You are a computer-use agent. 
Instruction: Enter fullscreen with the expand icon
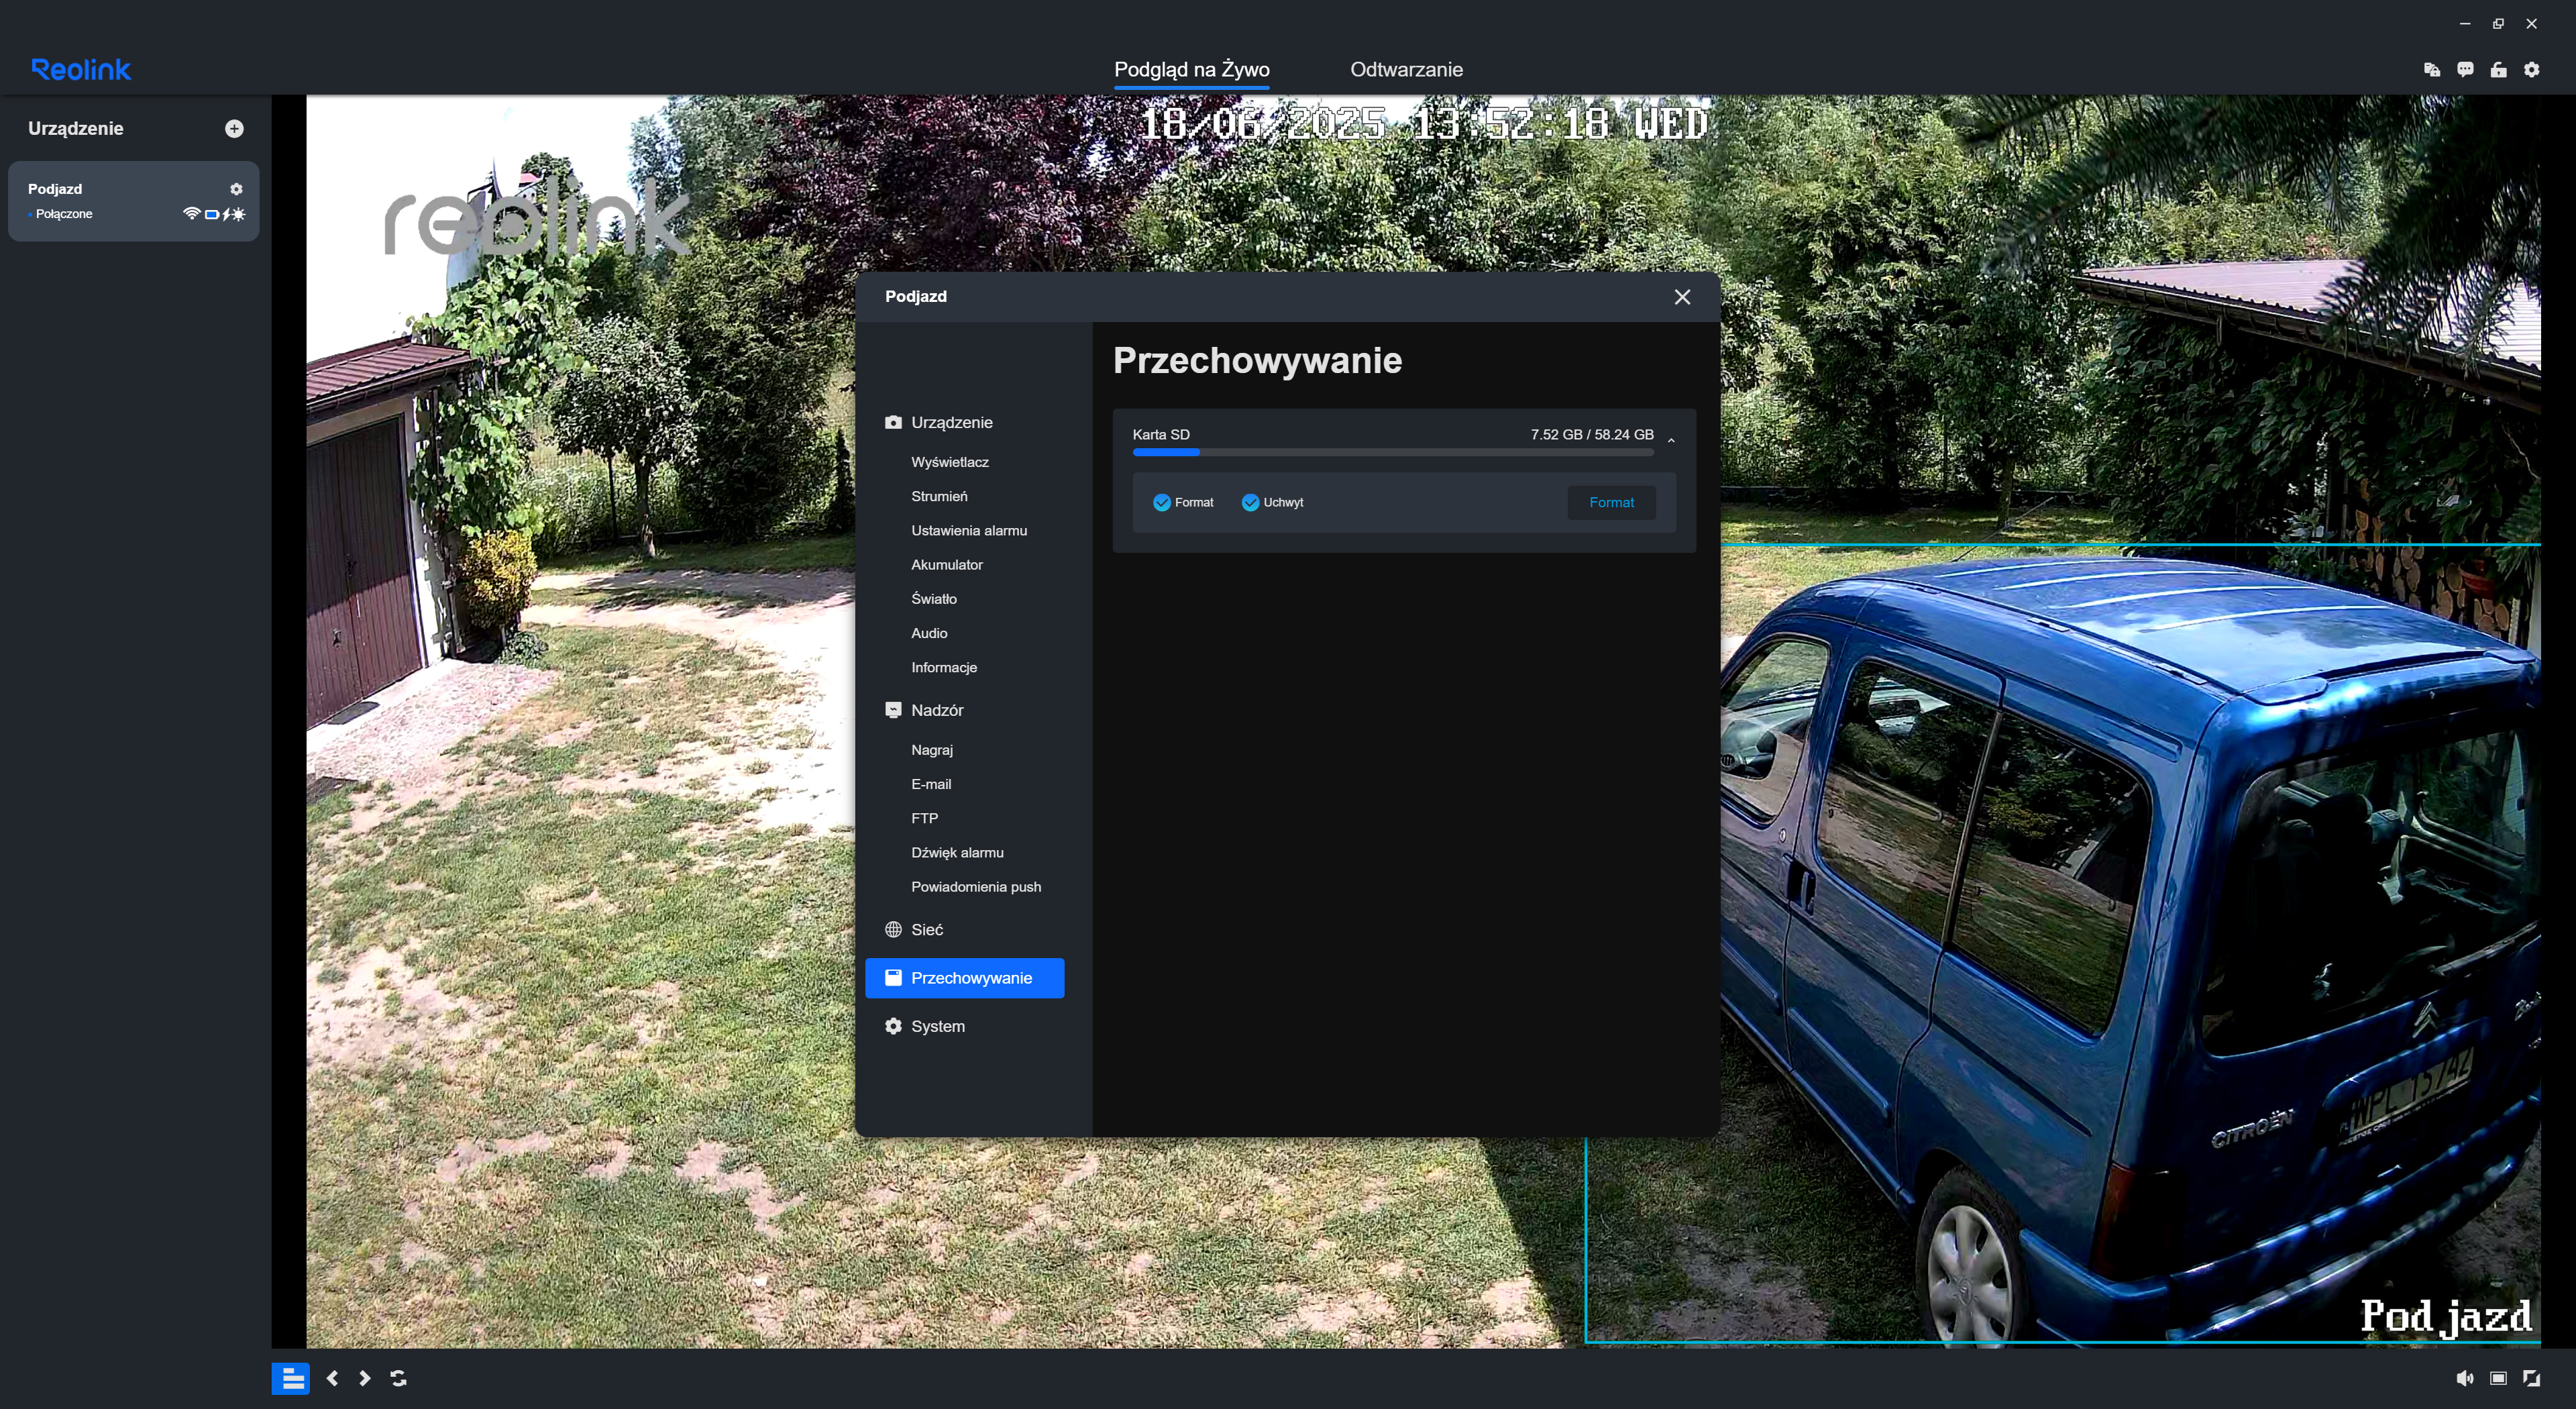click(2531, 1378)
